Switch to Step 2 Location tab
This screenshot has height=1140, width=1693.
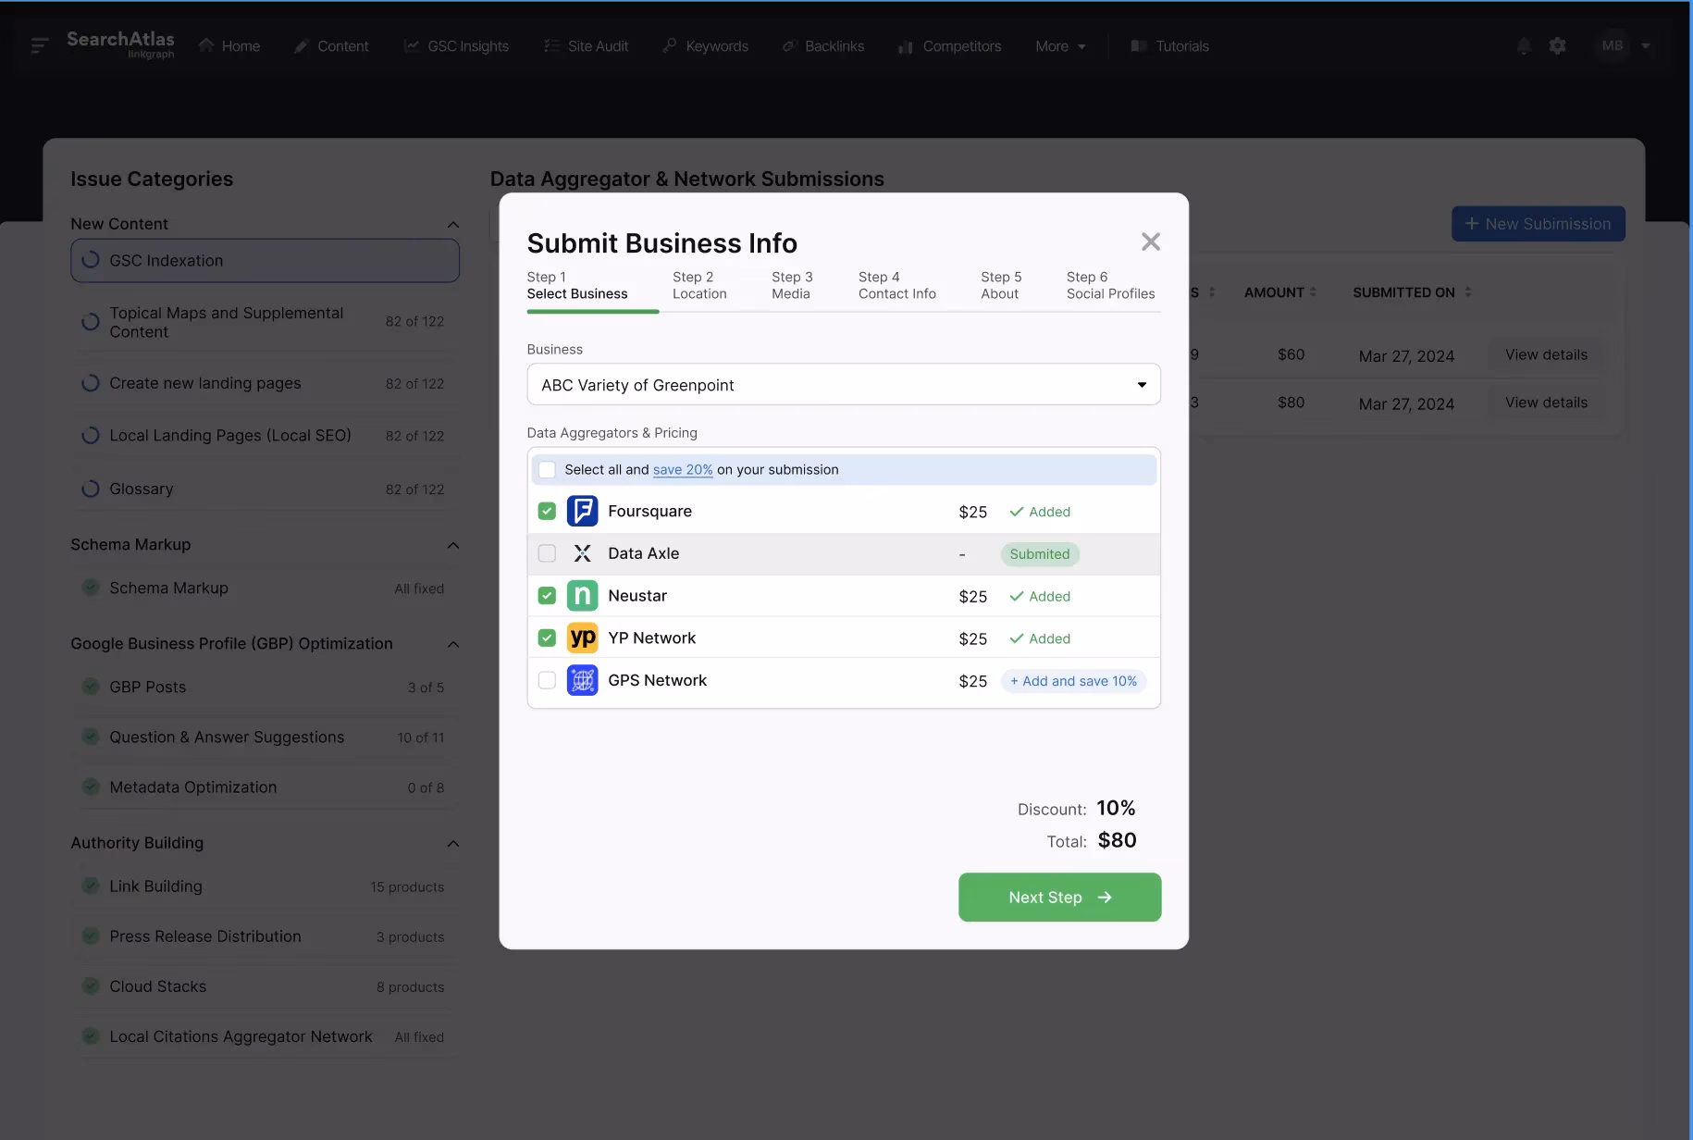click(x=699, y=286)
